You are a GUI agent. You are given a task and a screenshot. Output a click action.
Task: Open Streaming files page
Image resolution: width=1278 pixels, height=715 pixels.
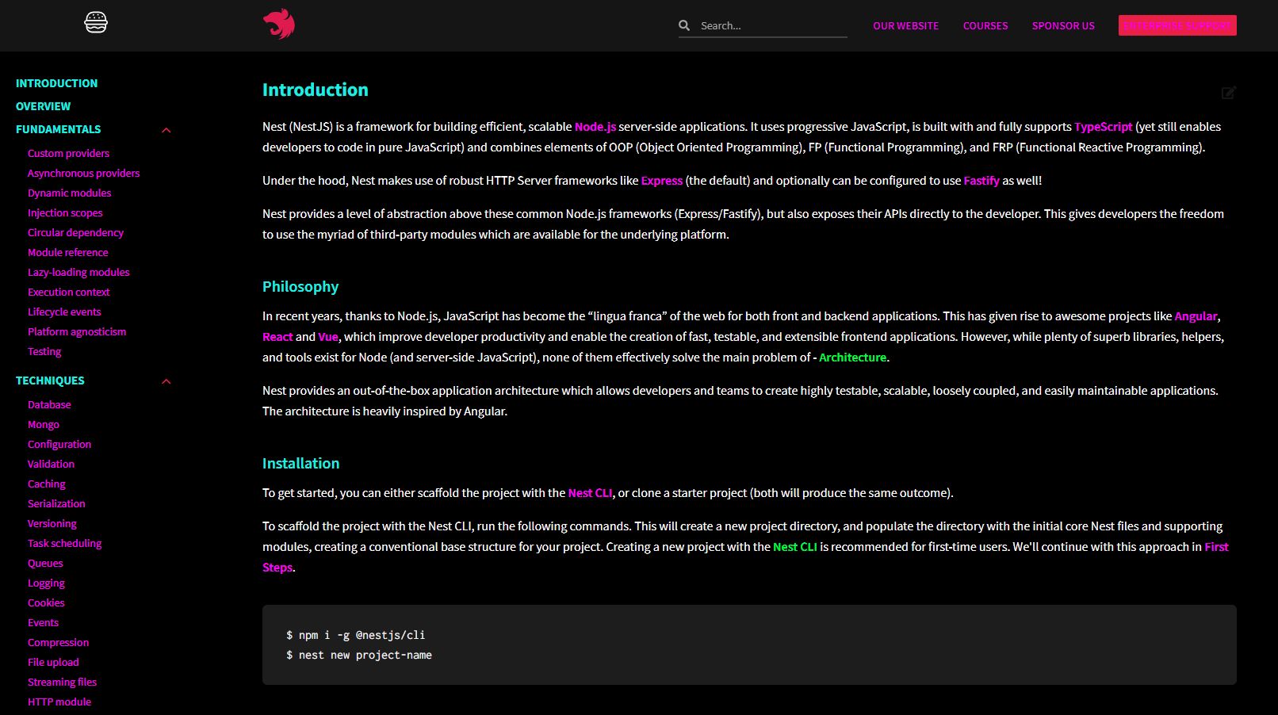pyautogui.click(x=62, y=682)
